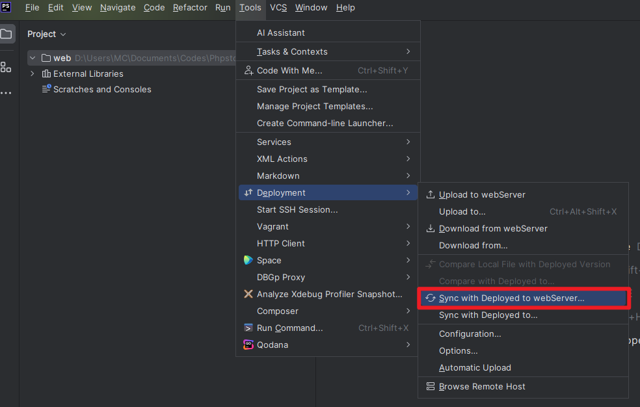Screen dimensions: 640x407
Task: Expand the Services submenu arrow
Action: point(408,142)
